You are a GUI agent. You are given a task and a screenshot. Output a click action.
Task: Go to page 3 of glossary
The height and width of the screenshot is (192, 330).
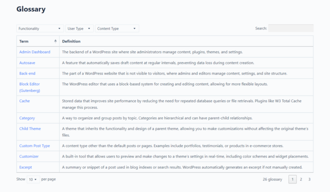(x=309, y=179)
